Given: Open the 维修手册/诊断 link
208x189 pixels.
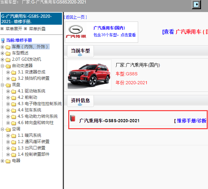Looking at the screenshot, I should [192, 121].
